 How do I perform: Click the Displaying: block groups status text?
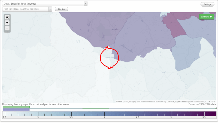pyautogui.click(x=35, y=104)
